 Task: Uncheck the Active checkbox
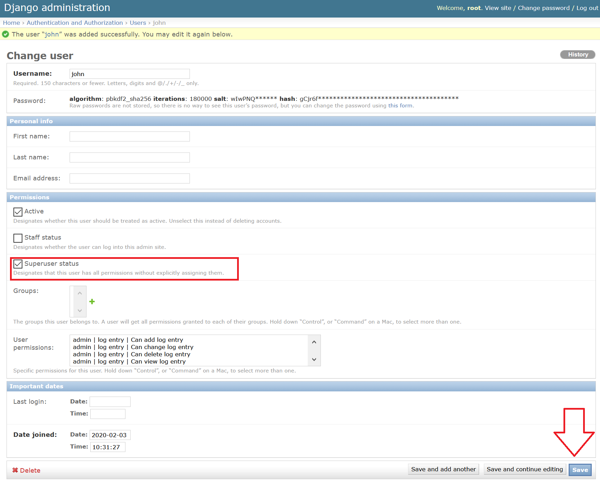pyautogui.click(x=18, y=212)
